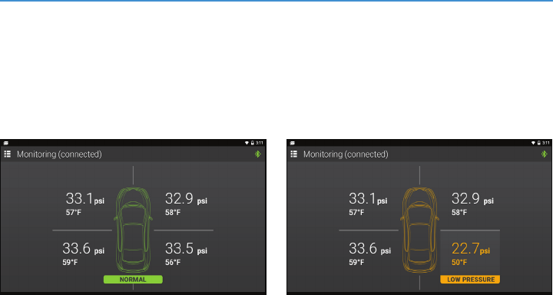Tap the 33.6 psi rear left reading on left screen
Viewport: 553px width, 295px height.
pyautogui.click(x=83, y=248)
